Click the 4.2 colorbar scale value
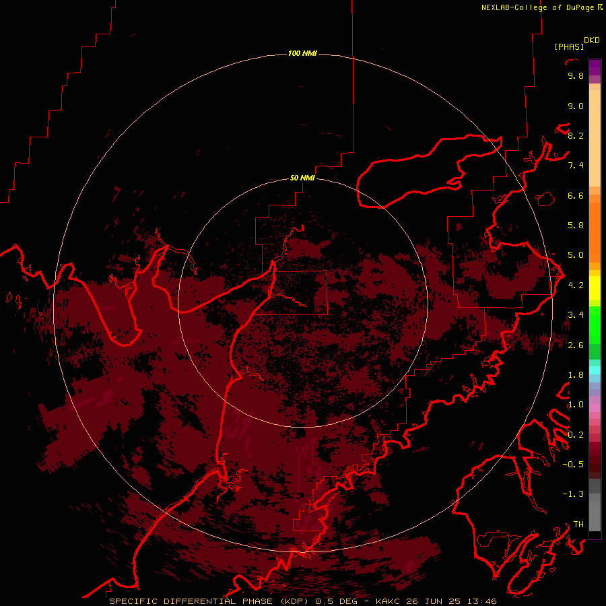This screenshot has width=606, height=606. pyautogui.click(x=576, y=285)
